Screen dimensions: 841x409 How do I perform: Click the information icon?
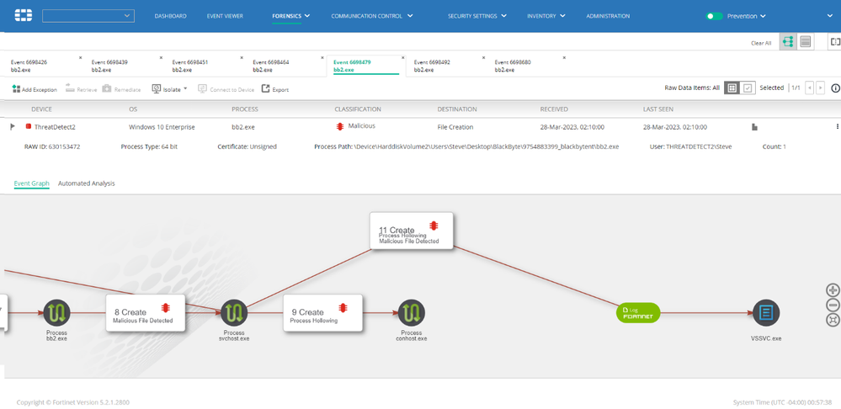(x=835, y=88)
